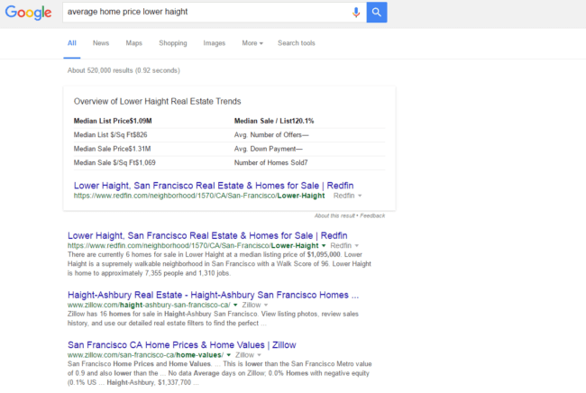
Task: Click Avg. Down Payment row
Action: pos(269,149)
